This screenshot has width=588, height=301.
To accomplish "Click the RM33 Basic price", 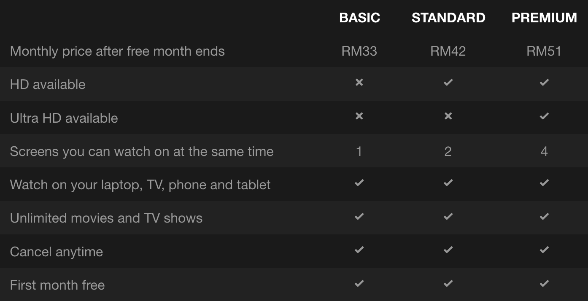I will tap(359, 51).
